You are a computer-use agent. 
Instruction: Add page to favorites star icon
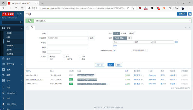click(133, 8)
